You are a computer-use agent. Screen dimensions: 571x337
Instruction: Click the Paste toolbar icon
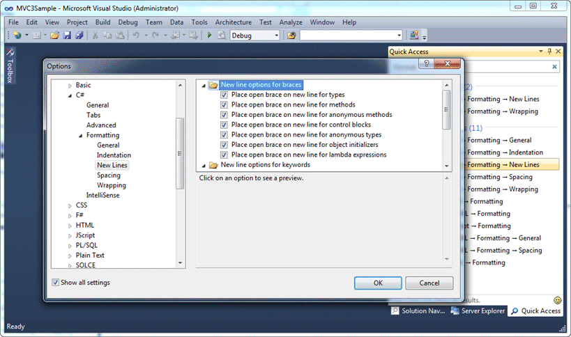point(120,36)
